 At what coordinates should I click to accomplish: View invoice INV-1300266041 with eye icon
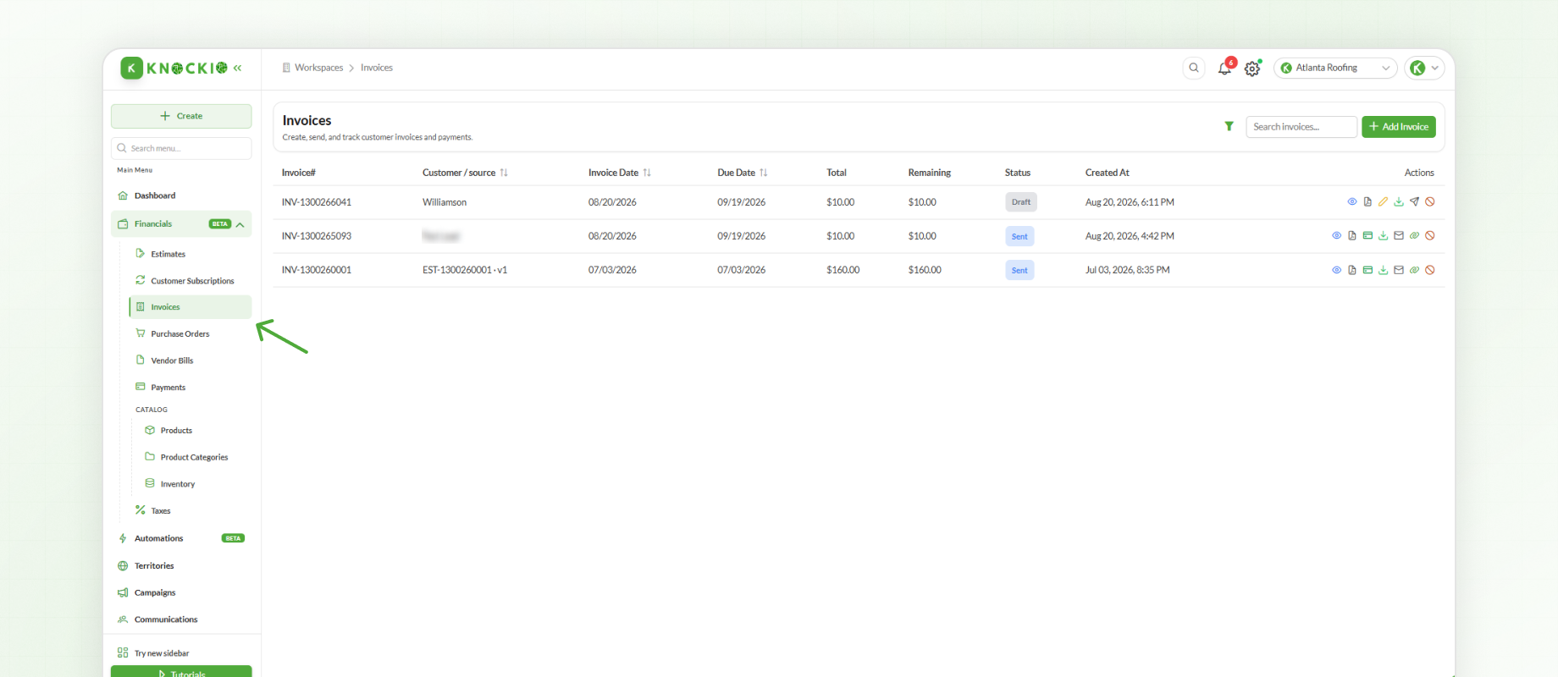pos(1352,201)
